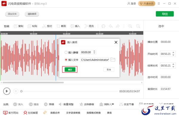This screenshot has height=116, width=179.
Task: Apply the Noise Reduction (降噪) effect
Action: point(49,104)
